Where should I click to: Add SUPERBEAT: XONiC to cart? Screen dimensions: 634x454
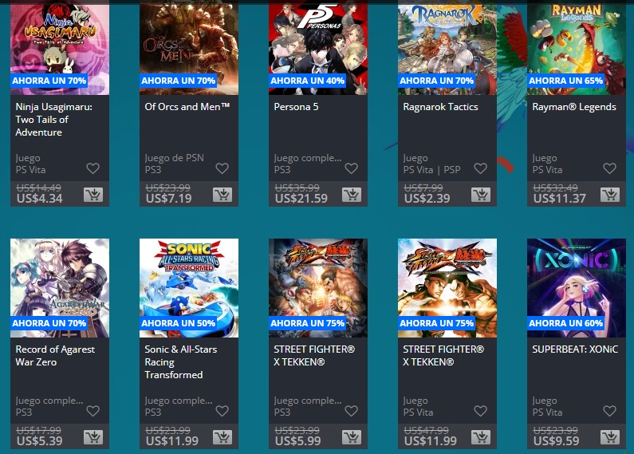click(610, 437)
